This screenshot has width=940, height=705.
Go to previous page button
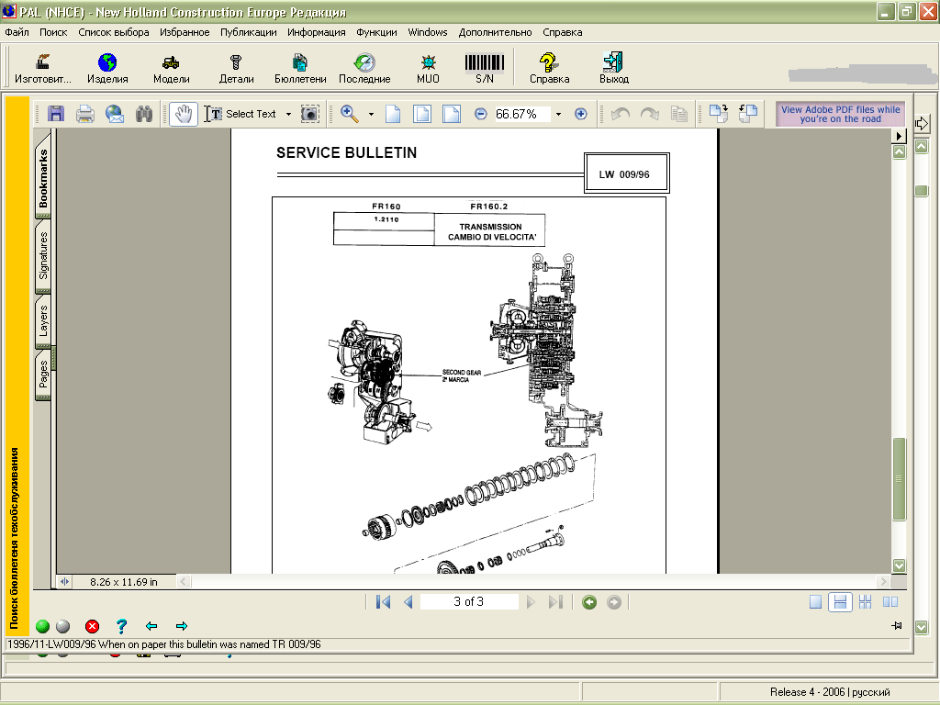[x=408, y=602]
